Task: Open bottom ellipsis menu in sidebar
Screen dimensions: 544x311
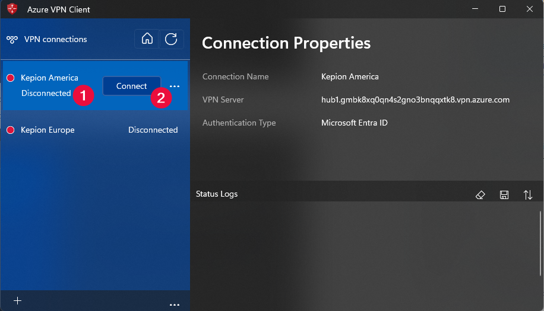Action: tap(175, 304)
